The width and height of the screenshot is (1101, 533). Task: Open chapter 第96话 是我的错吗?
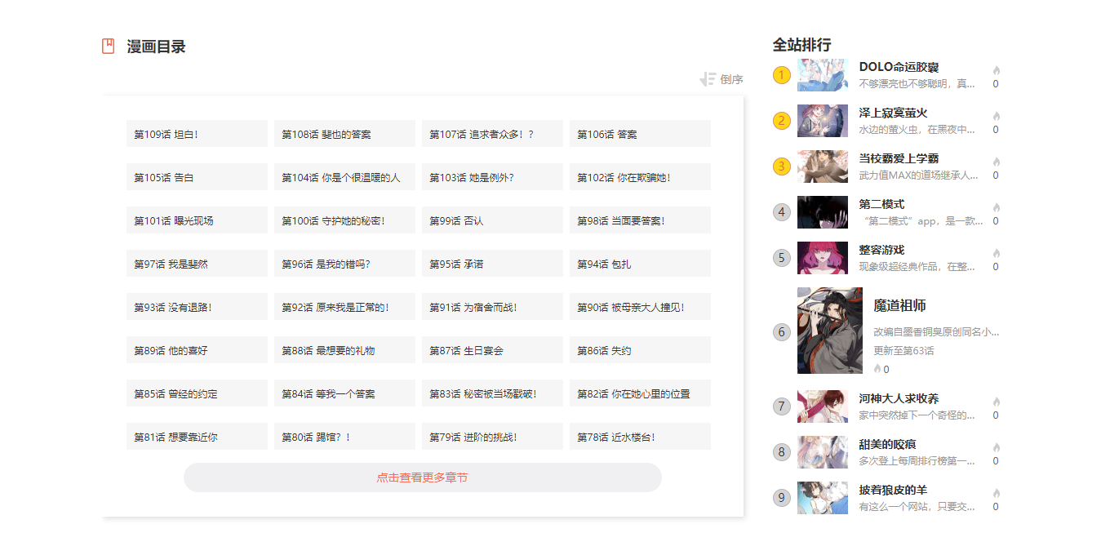click(344, 264)
